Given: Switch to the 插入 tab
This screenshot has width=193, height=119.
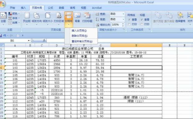Looking at the screenshot, I should point(23,8).
